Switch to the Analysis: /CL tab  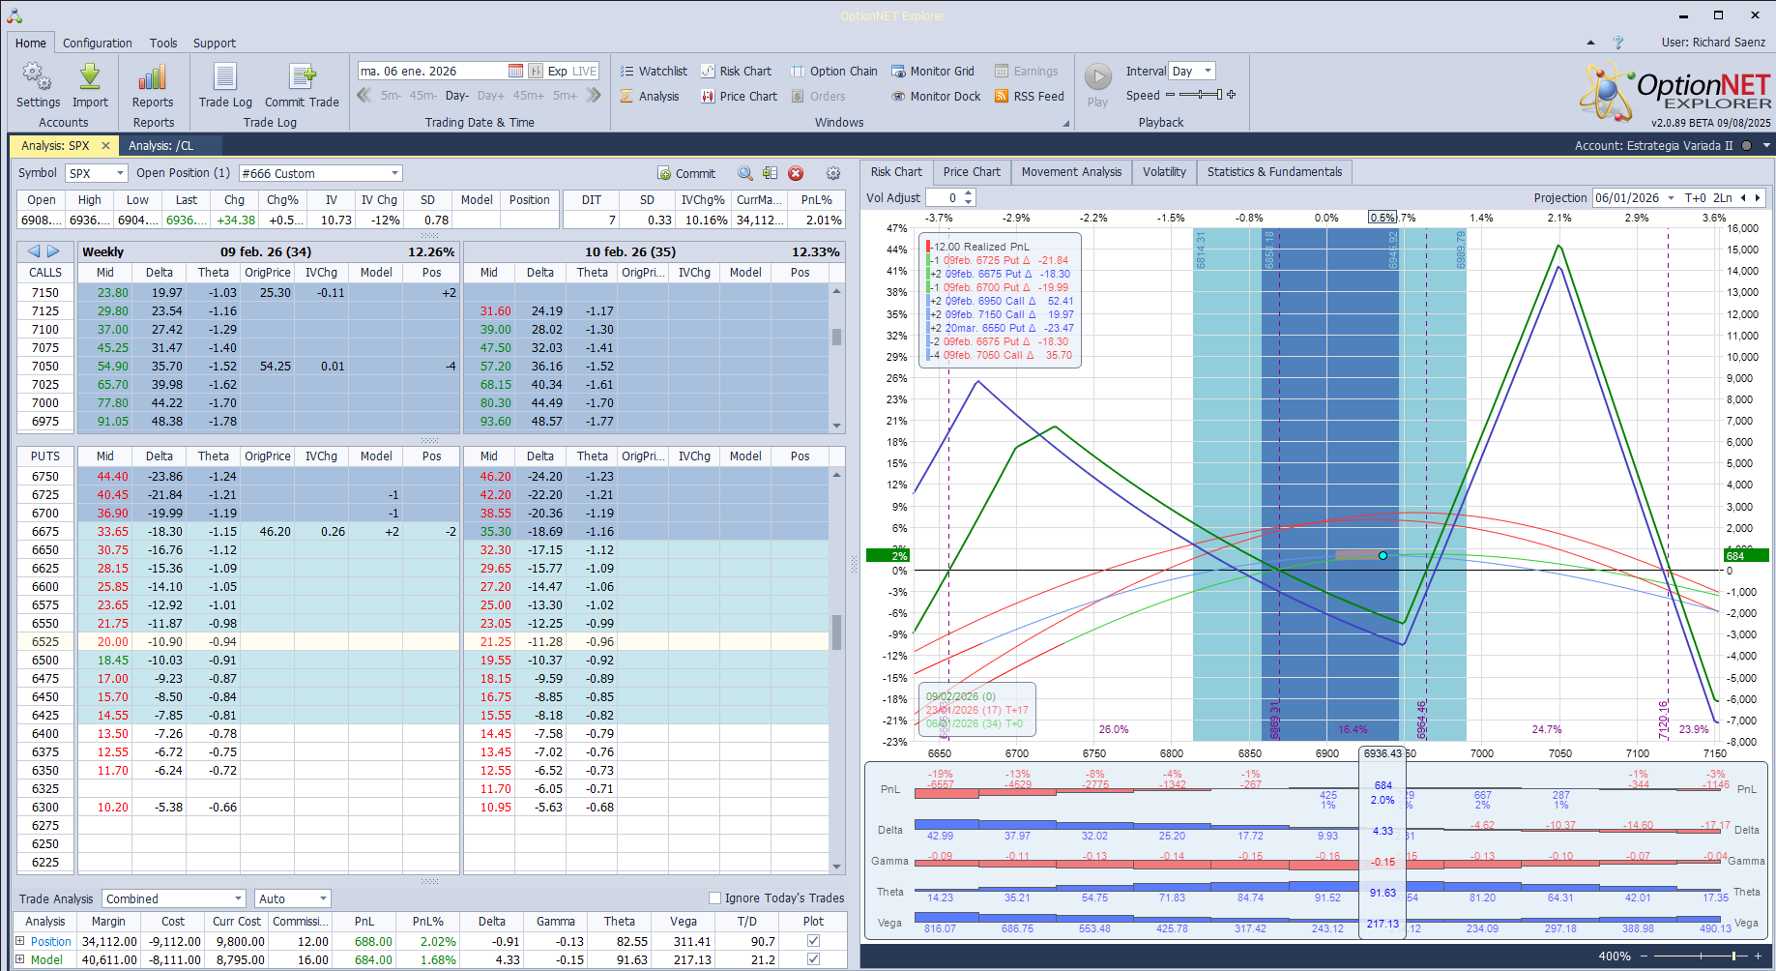pyautogui.click(x=161, y=146)
